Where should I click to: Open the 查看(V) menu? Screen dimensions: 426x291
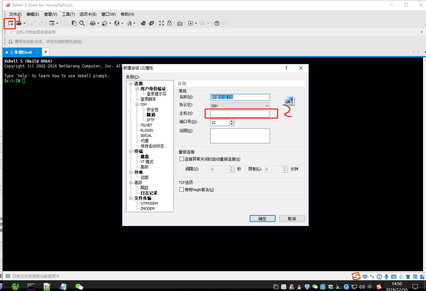[x=51, y=14]
